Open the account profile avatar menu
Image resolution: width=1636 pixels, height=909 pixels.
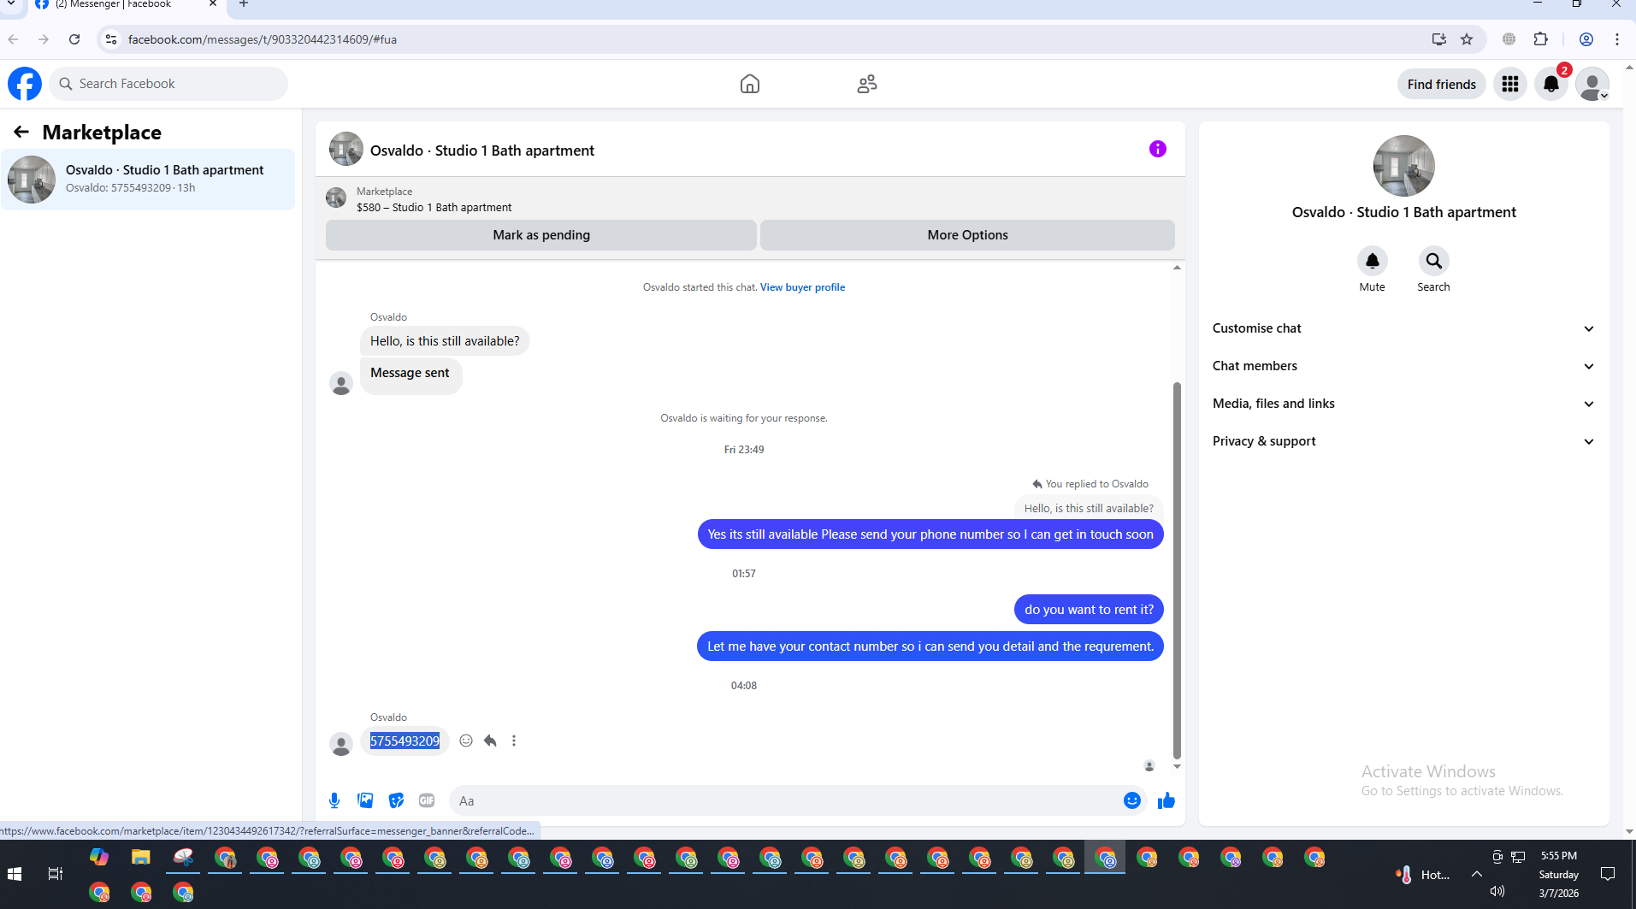pyautogui.click(x=1592, y=84)
